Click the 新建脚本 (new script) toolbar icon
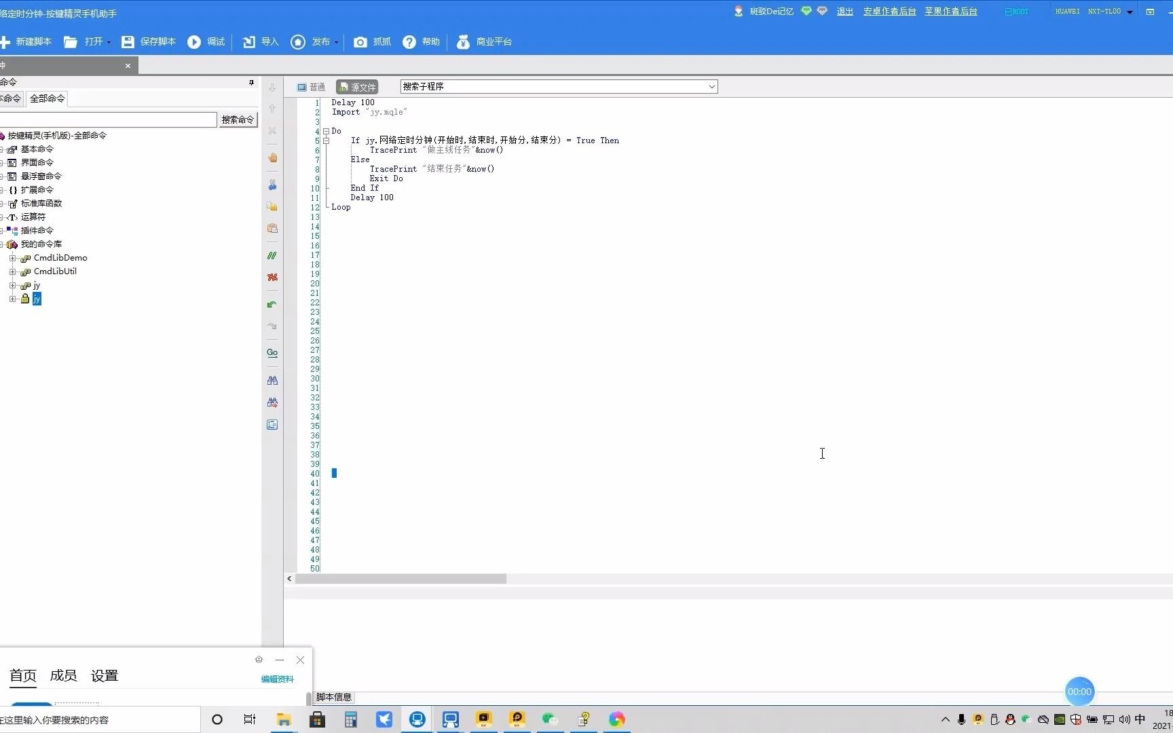The image size is (1173, 733). (5, 42)
